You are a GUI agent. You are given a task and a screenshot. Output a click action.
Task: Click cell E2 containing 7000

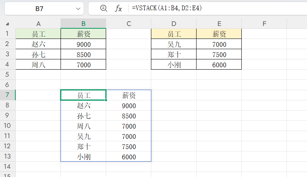(219, 44)
